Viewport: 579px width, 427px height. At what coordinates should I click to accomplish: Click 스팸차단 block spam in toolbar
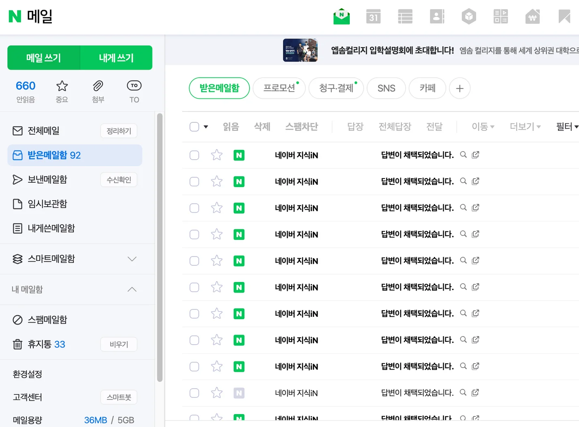[302, 127]
